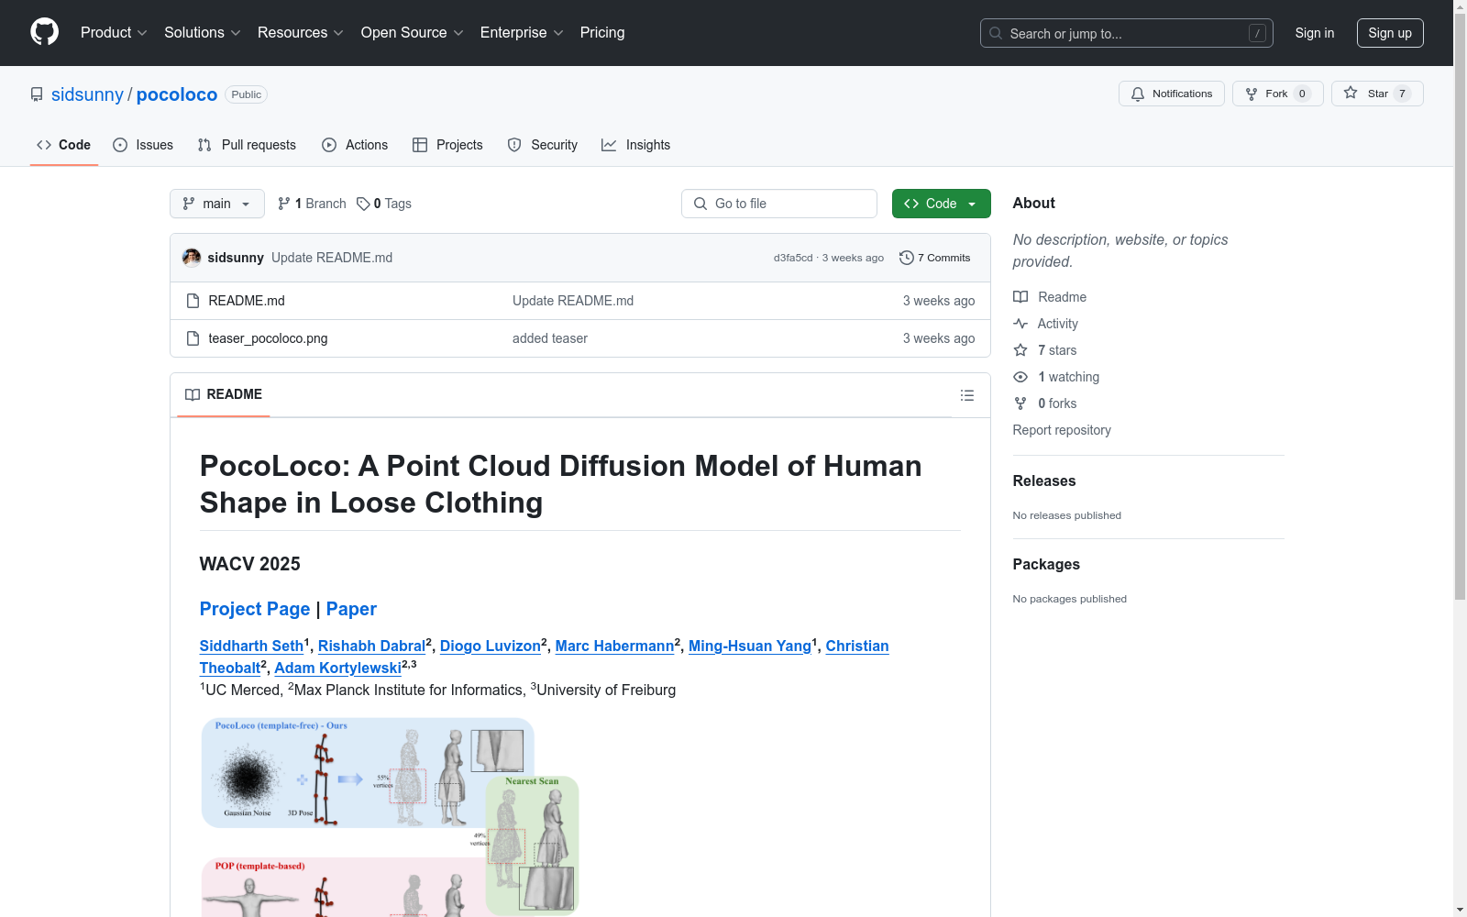This screenshot has width=1467, height=917.
Task: Open the README outline list icon
Action: (x=967, y=395)
